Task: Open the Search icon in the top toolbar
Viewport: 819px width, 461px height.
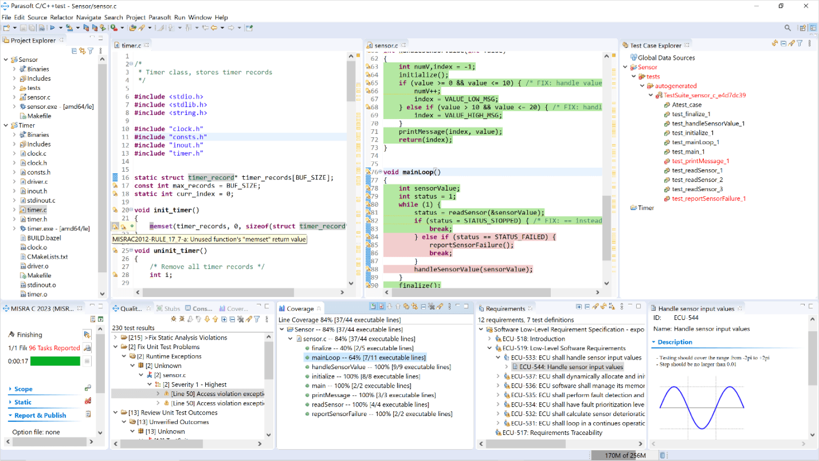Action: tap(788, 28)
